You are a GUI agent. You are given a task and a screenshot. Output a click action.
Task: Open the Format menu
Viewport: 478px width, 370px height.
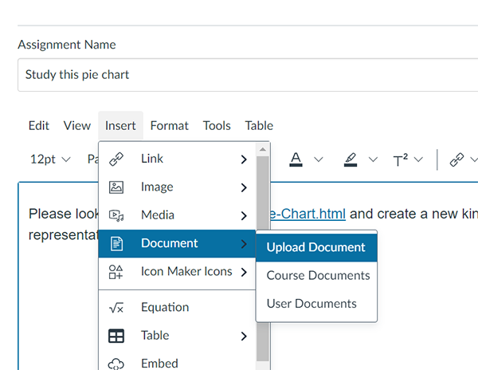170,126
